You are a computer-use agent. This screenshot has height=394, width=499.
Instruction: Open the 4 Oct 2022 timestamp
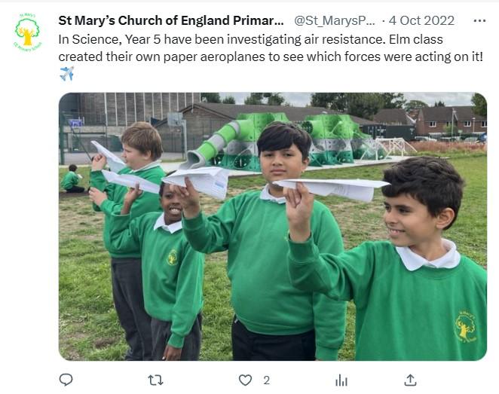[x=421, y=20]
